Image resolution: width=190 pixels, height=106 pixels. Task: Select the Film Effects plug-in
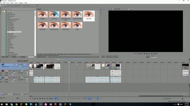(10, 44)
